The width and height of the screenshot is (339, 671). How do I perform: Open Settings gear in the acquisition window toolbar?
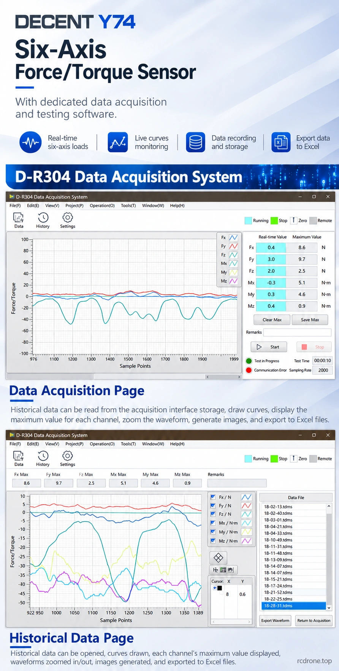click(68, 220)
